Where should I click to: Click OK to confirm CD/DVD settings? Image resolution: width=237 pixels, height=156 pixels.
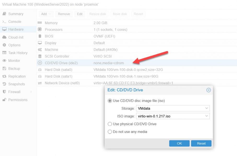click(x=179, y=143)
